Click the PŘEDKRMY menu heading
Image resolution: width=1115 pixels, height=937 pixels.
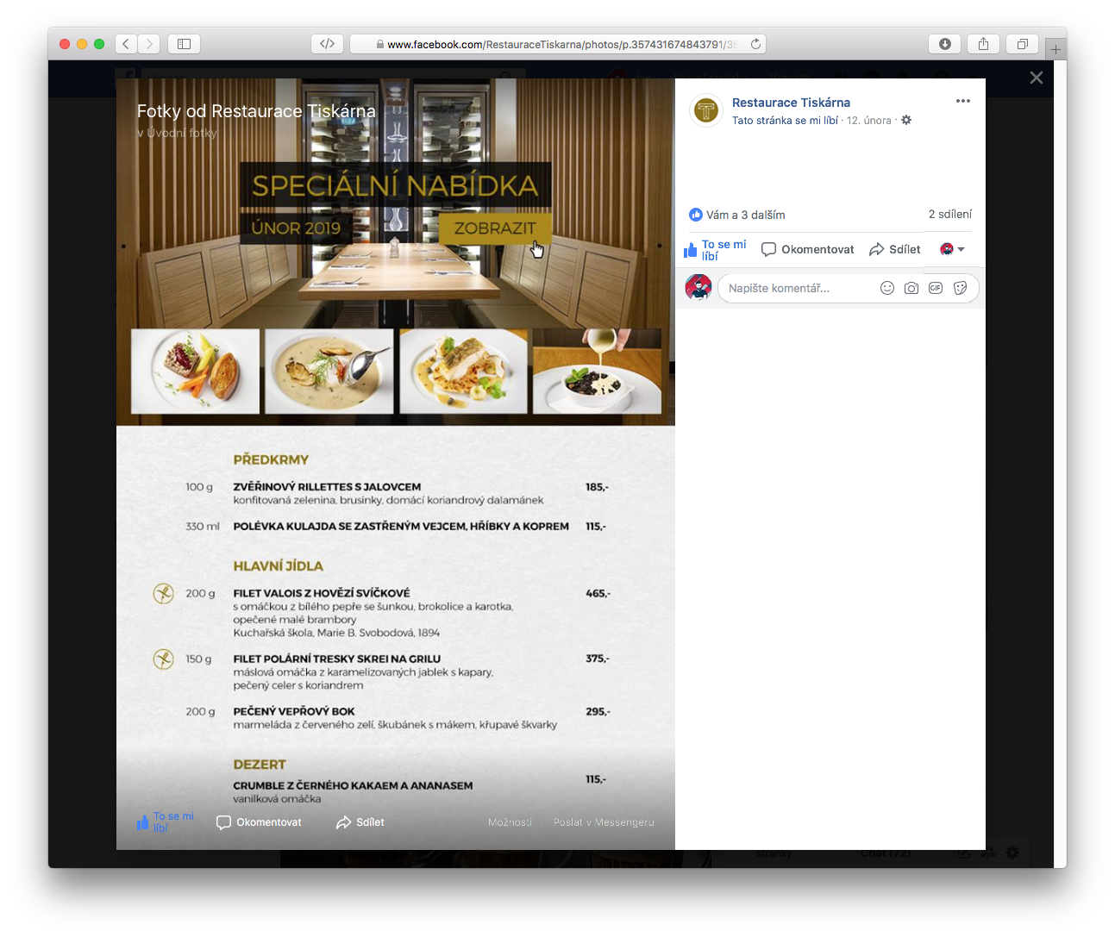[x=271, y=460]
